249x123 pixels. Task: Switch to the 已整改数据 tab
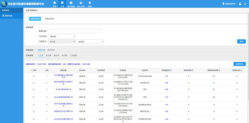(x=49, y=19)
